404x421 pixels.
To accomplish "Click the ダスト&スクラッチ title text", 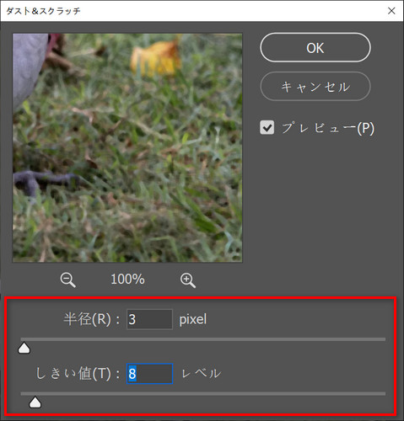I will click(43, 11).
